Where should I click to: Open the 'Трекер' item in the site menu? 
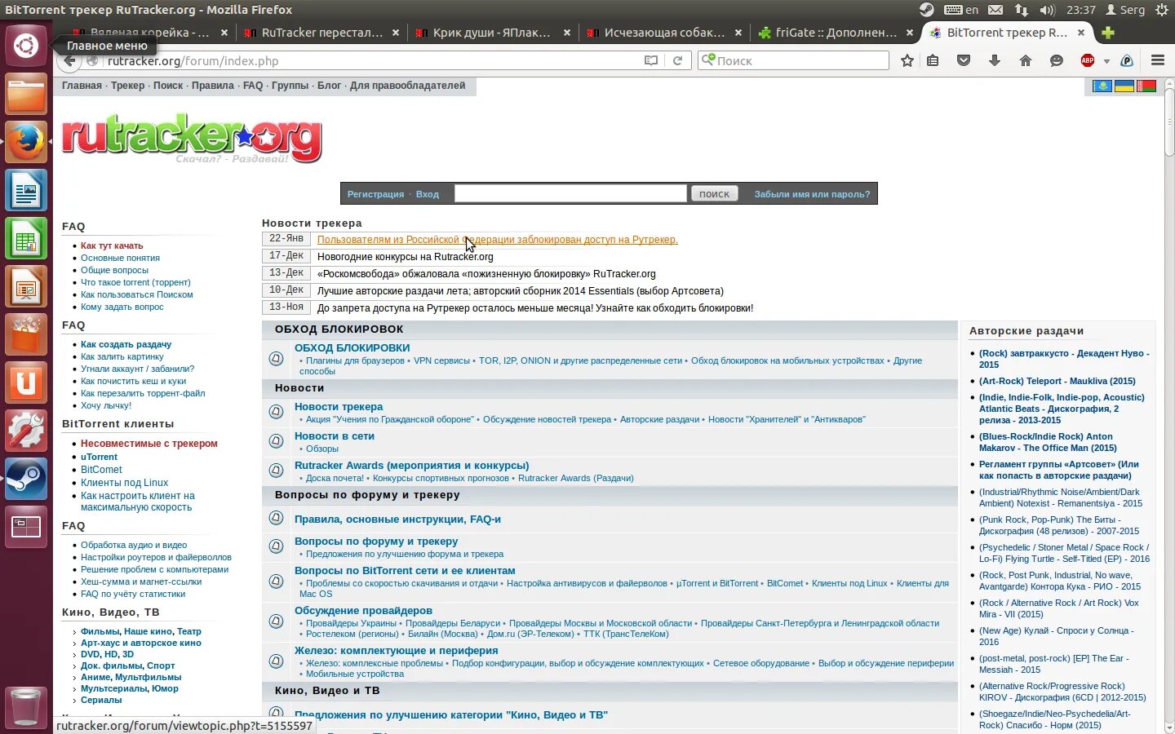point(127,86)
